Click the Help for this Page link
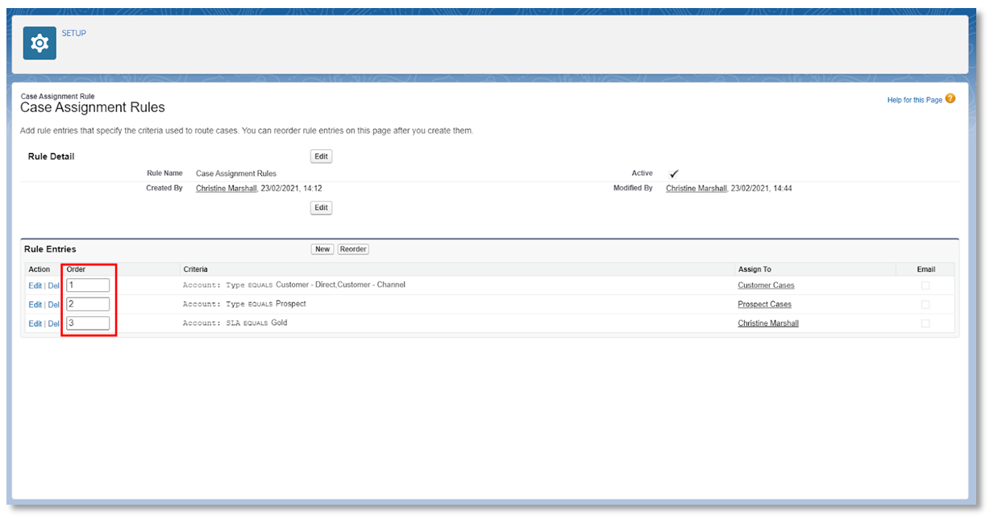The width and height of the screenshot is (994, 520). tap(914, 100)
